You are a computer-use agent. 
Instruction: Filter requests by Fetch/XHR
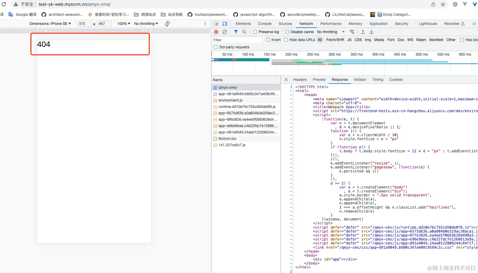(335, 40)
